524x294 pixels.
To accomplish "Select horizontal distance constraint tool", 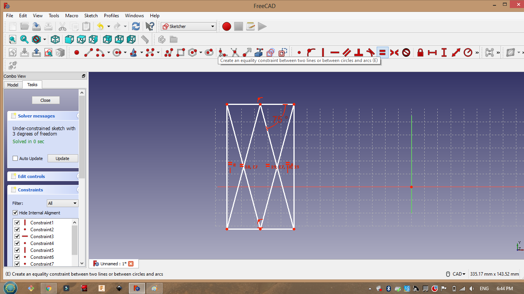I will point(432,52).
